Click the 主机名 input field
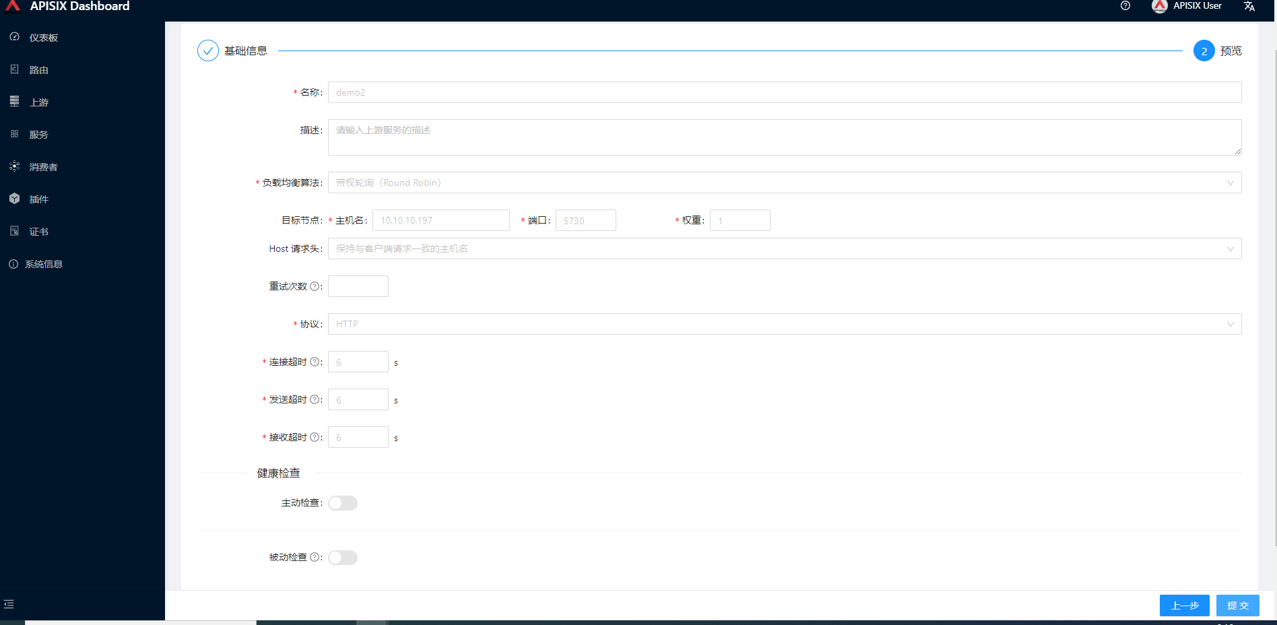Image resolution: width=1277 pixels, height=625 pixels. (441, 220)
